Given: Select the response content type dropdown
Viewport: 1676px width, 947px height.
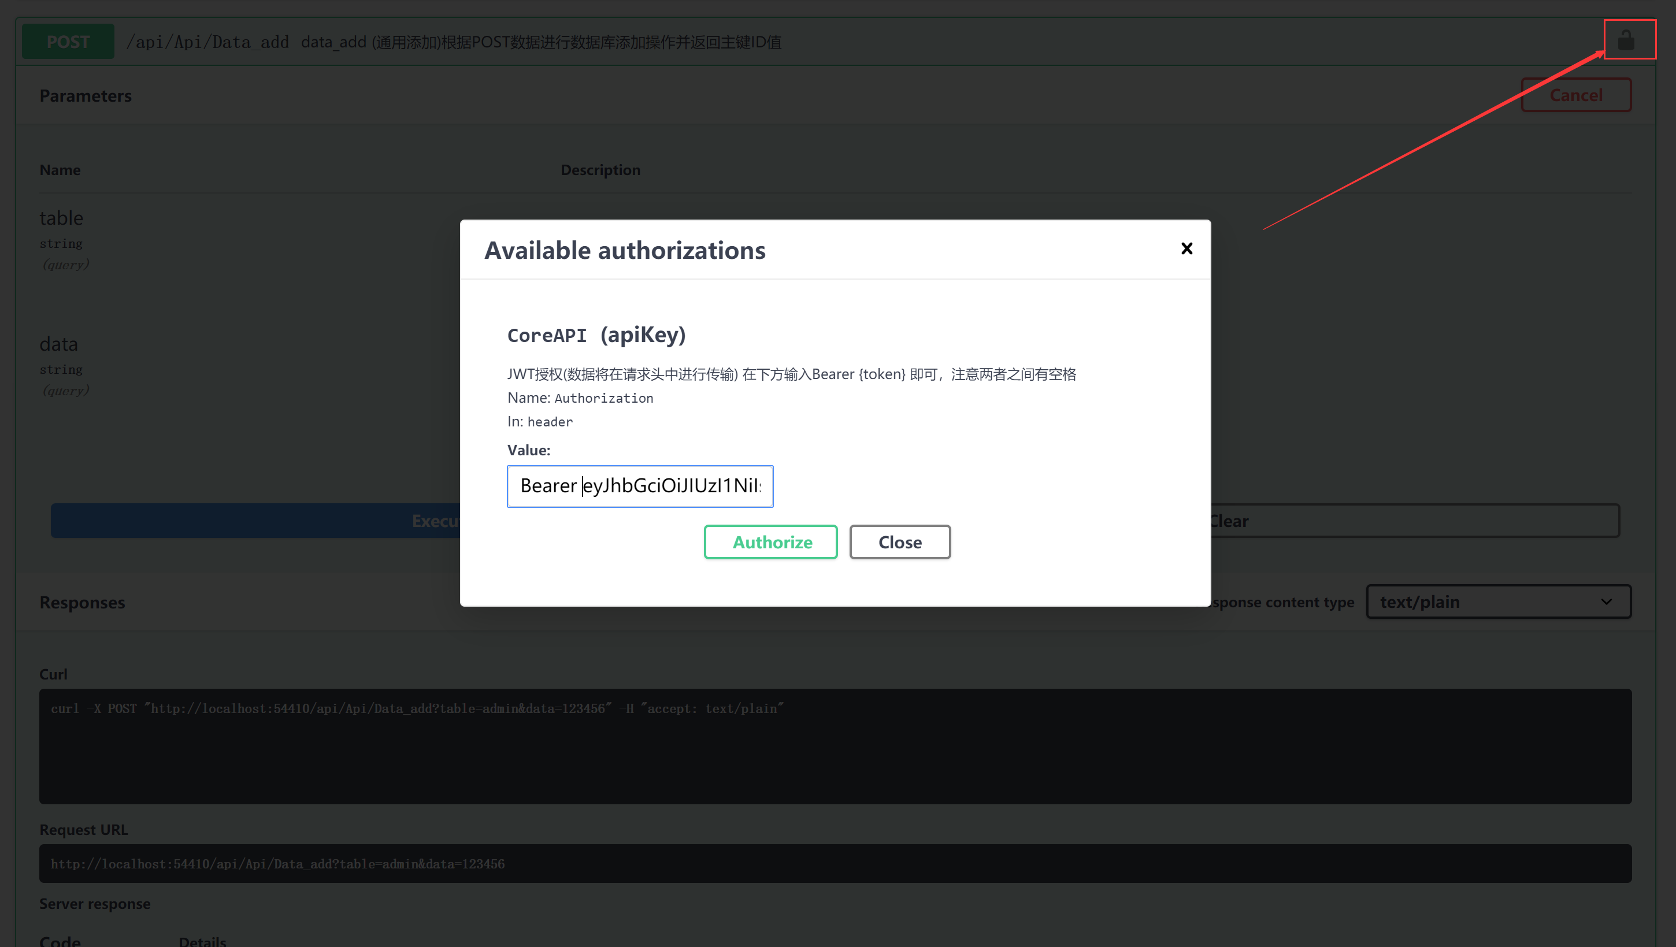Looking at the screenshot, I should (1496, 602).
